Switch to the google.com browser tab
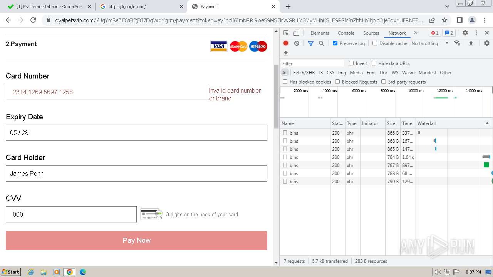This screenshot has height=277, width=493. [141, 7]
